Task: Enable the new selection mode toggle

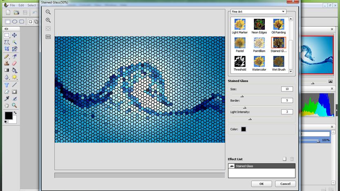Action: click(x=31, y=22)
